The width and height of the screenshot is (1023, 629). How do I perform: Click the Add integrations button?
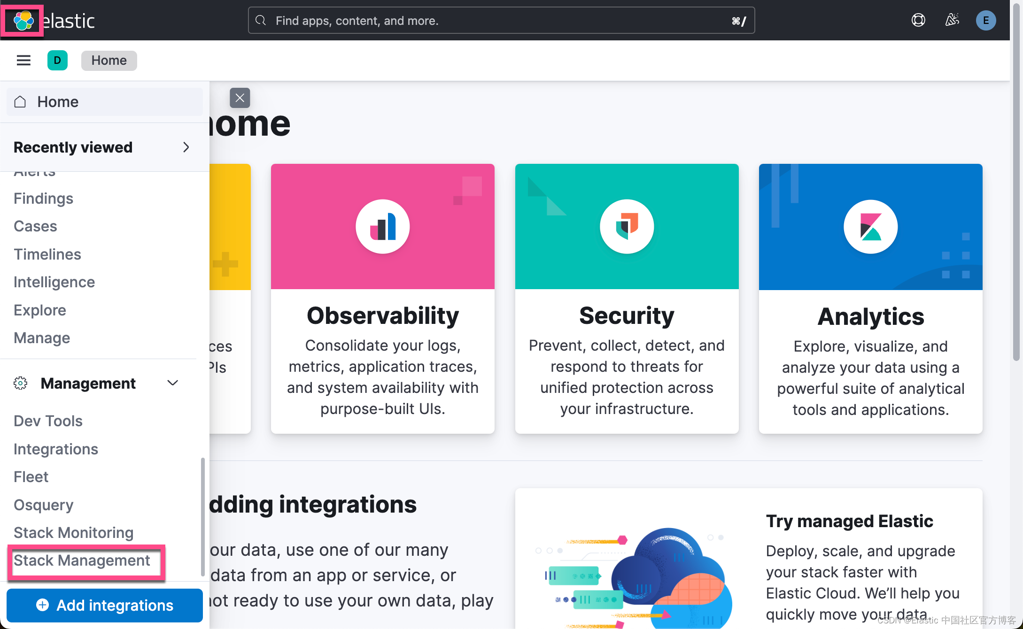(104, 605)
